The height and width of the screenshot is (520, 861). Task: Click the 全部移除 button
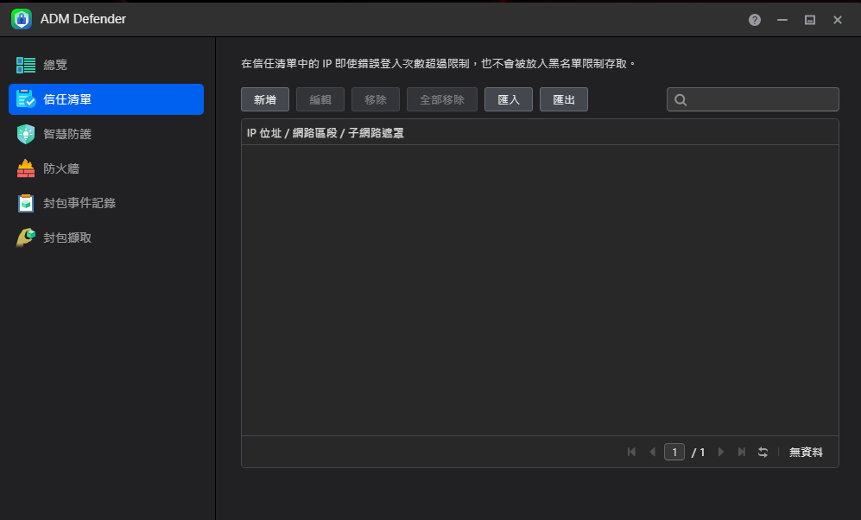click(442, 99)
